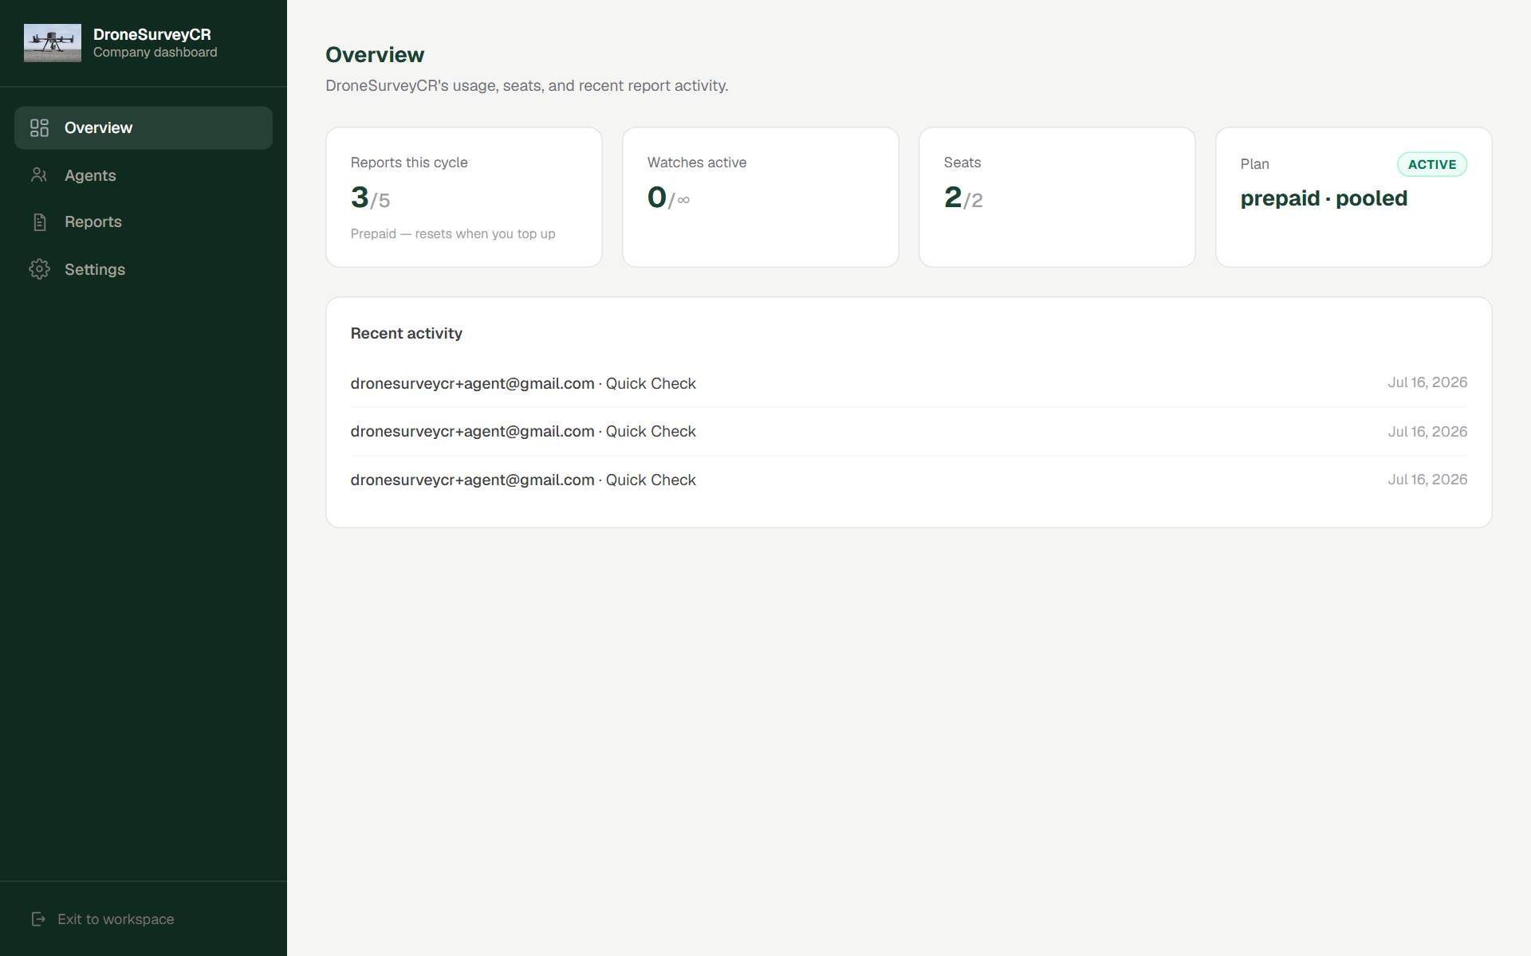
Task: Click the Reports document icon
Action: [x=39, y=222]
